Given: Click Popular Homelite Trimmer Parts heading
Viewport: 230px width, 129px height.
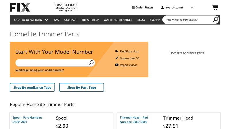Looking at the screenshot, I should (42, 105).
